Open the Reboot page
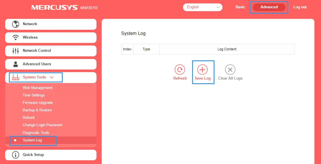Viewport: 321px width, 164px height. [x=28, y=118]
